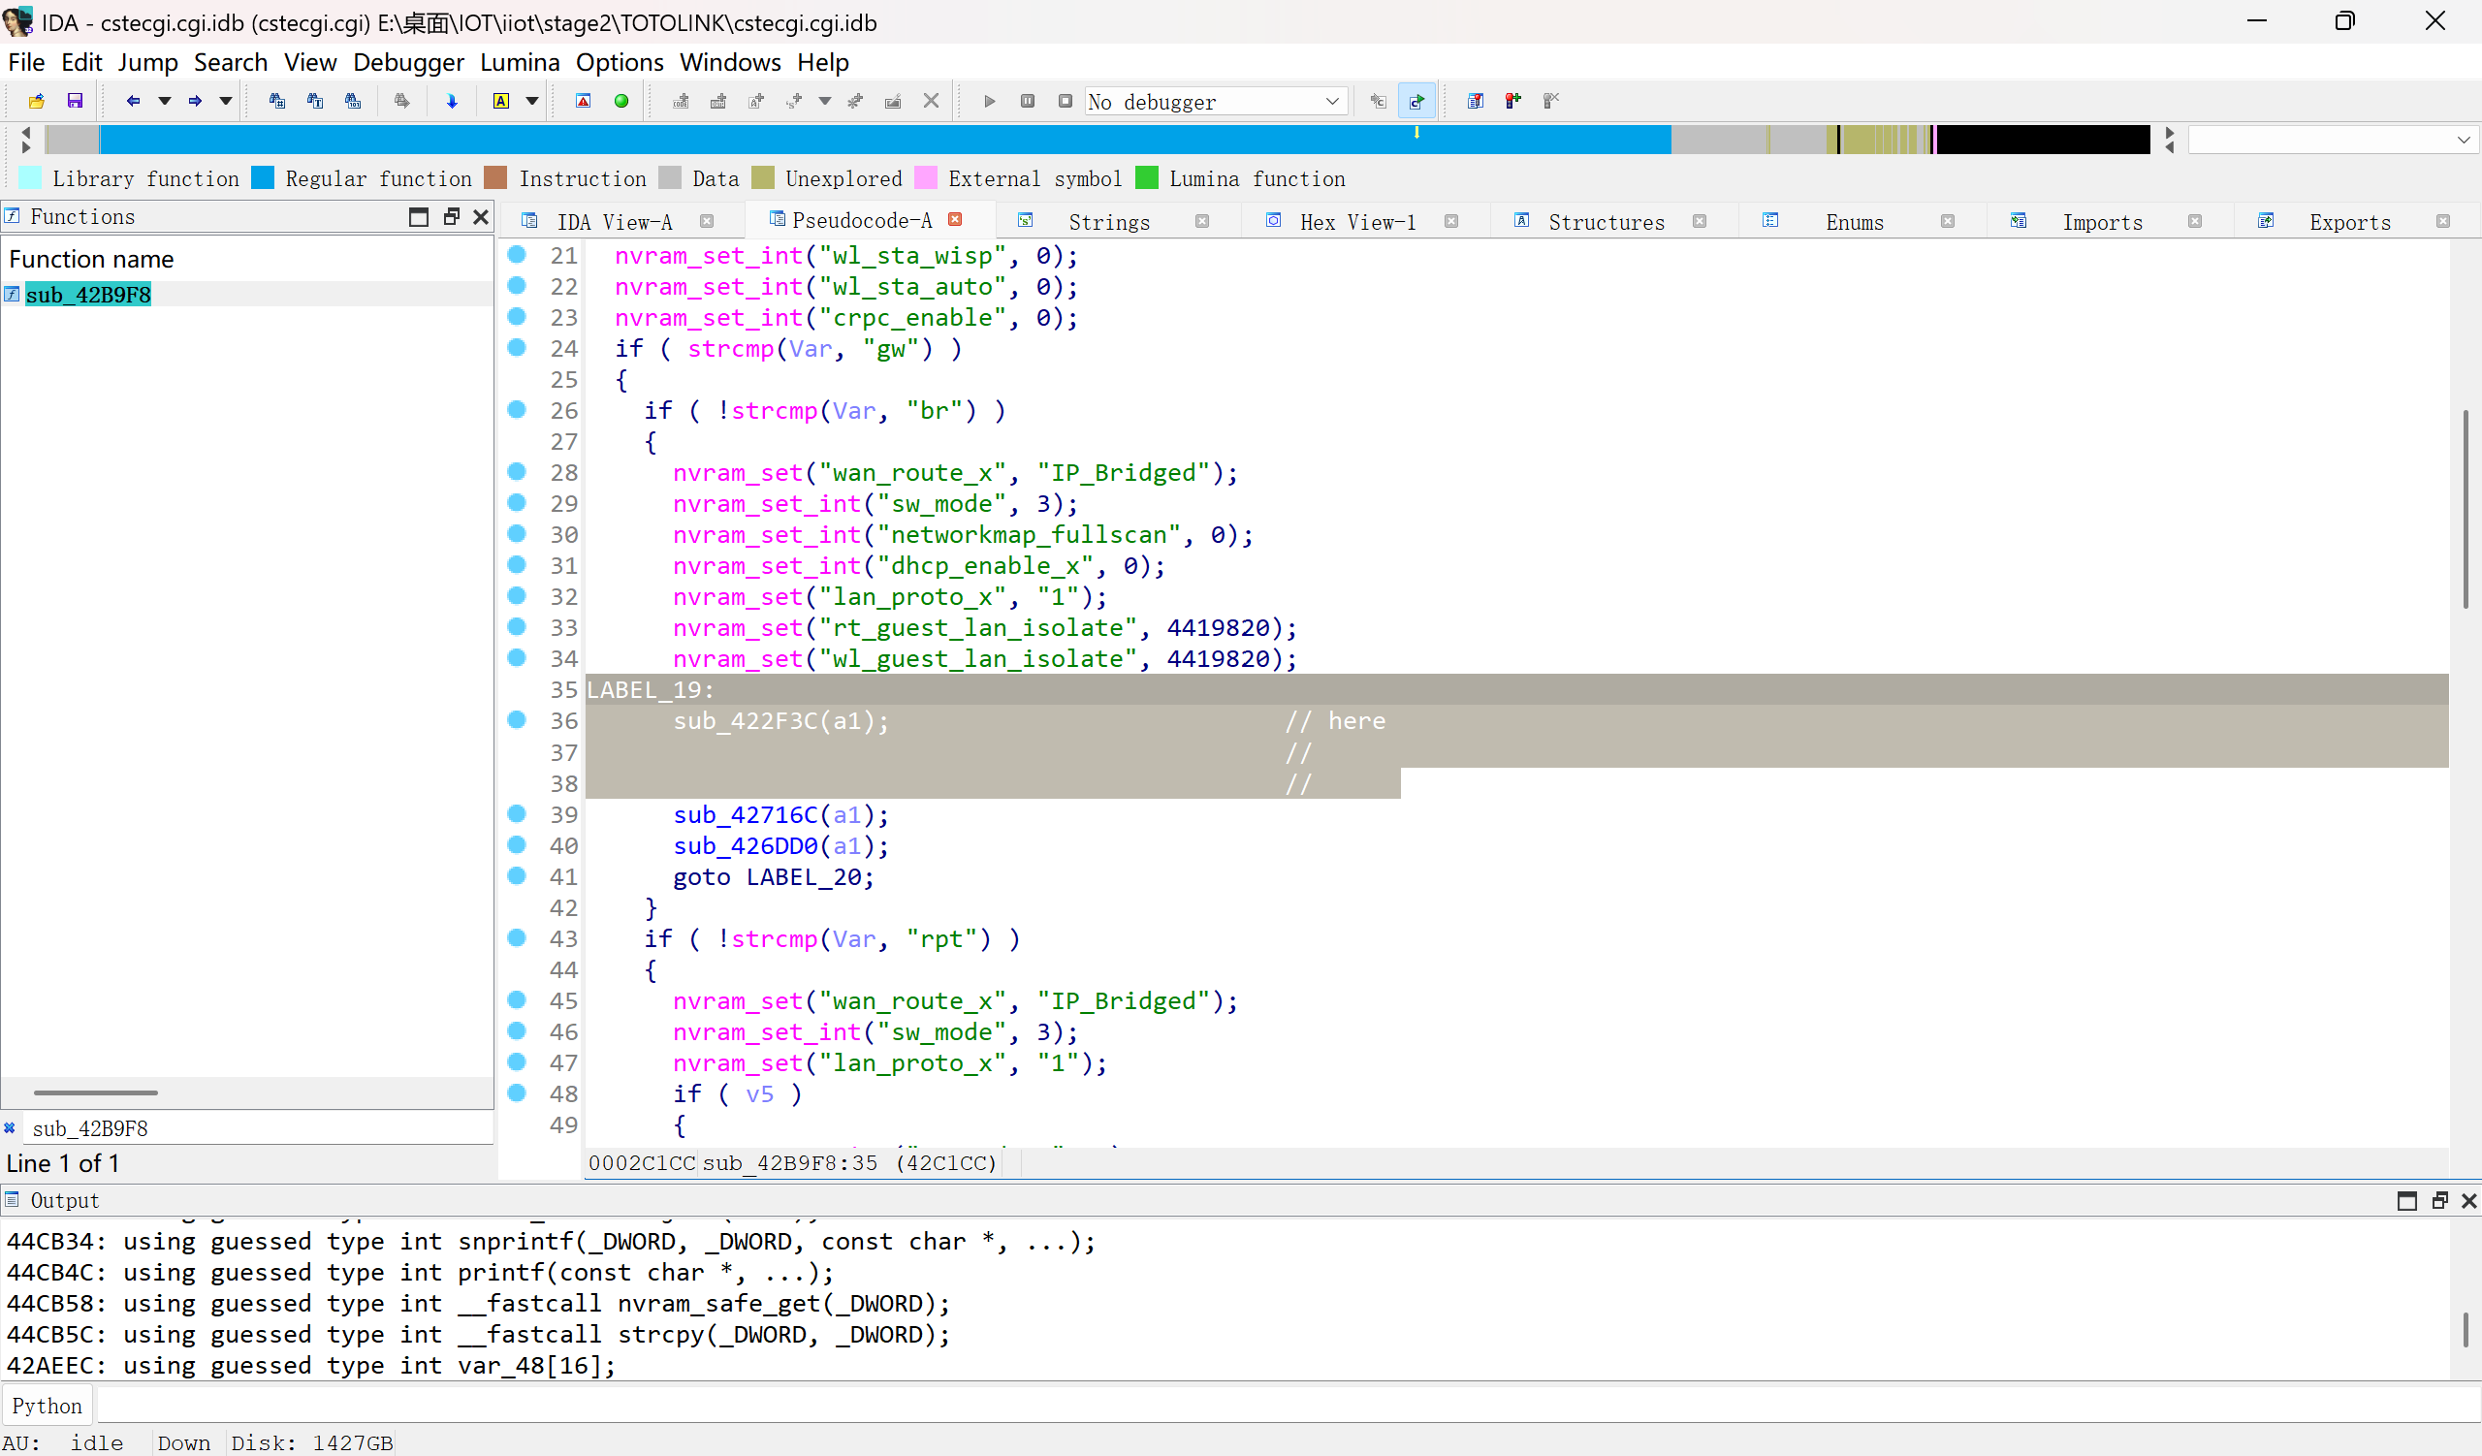
Task: Open the forward-history dropdown arrow
Action: 226,101
